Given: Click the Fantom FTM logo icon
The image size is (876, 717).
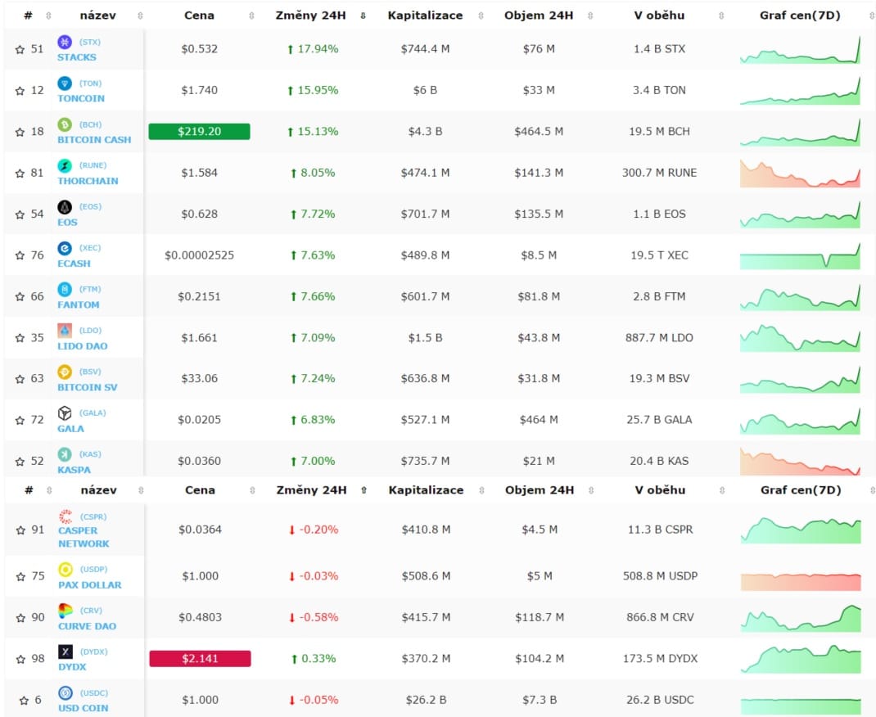Looking at the screenshot, I should (65, 289).
